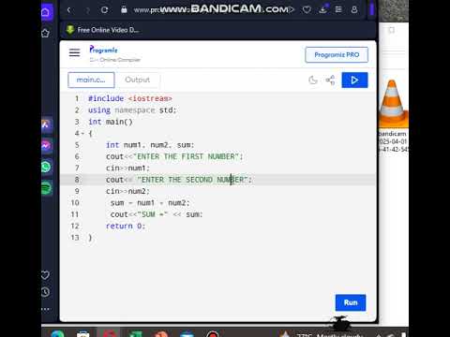Run code with blue play button

pyautogui.click(x=354, y=81)
